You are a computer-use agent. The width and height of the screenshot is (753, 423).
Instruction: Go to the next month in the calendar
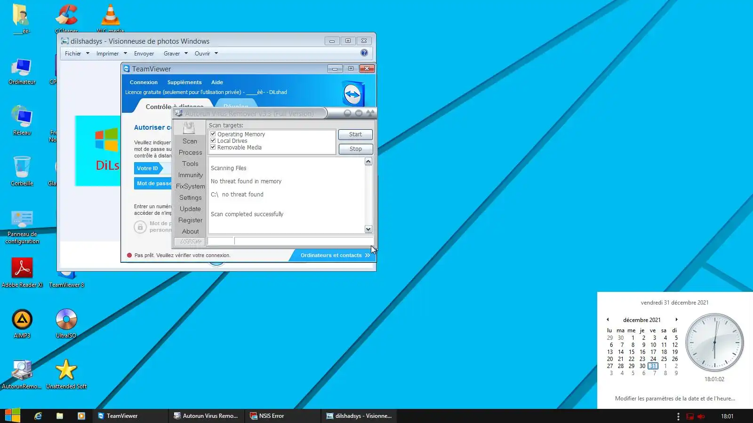coord(676,320)
